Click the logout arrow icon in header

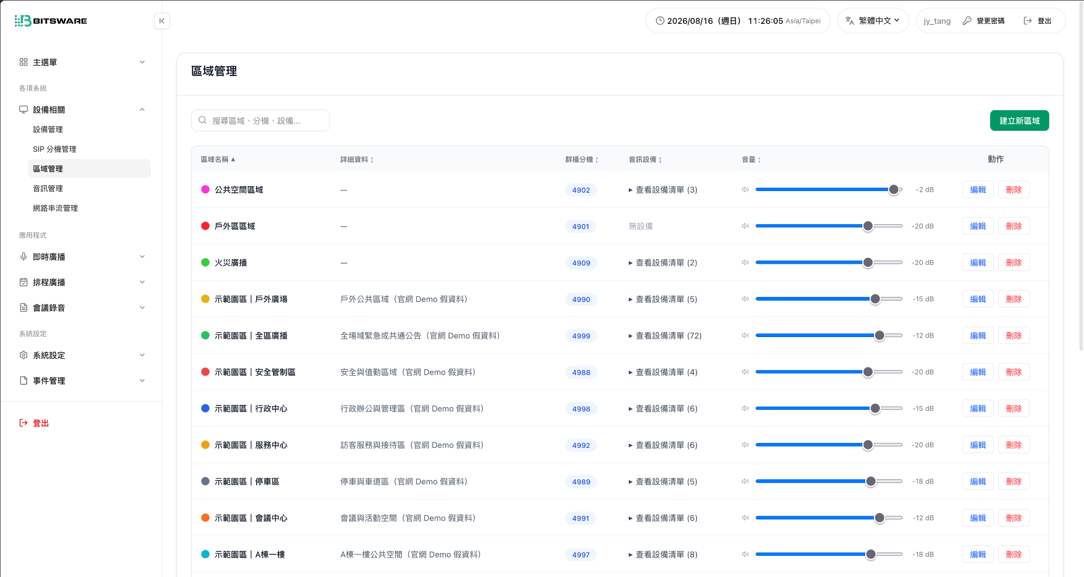(x=1028, y=21)
